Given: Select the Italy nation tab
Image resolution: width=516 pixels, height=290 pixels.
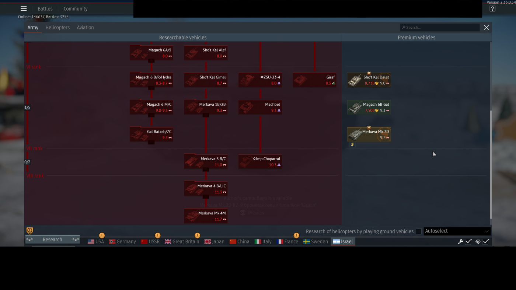Looking at the screenshot, I should point(263,242).
